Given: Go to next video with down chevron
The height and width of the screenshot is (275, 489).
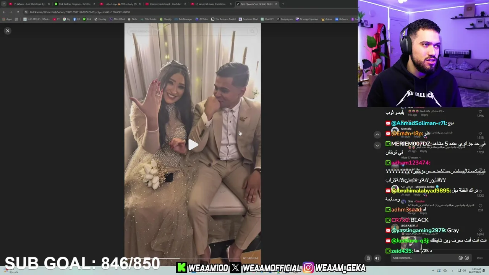Looking at the screenshot, I should [x=377, y=145].
